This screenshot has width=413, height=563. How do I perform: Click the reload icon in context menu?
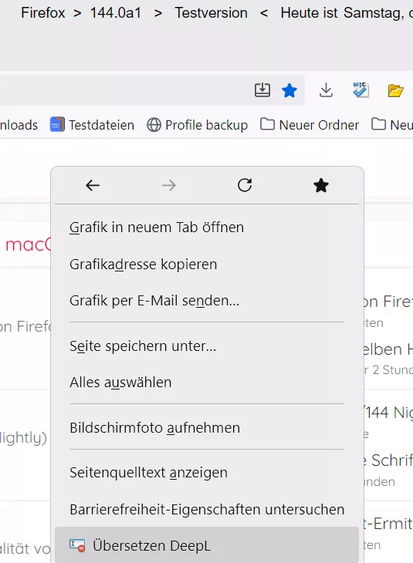(x=245, y=185)
